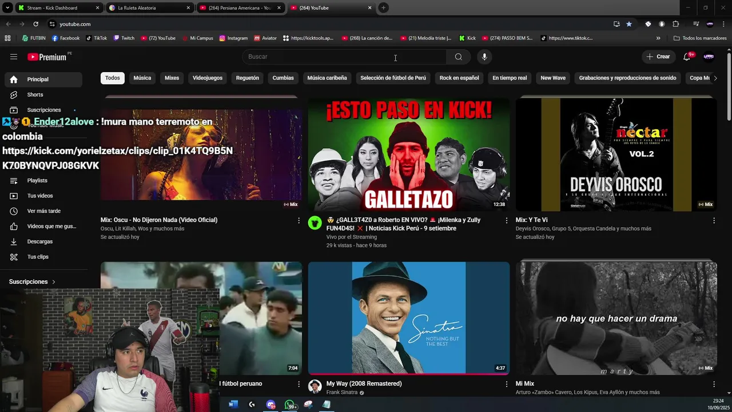Select the Rock en español filter chip

point(459,78)
